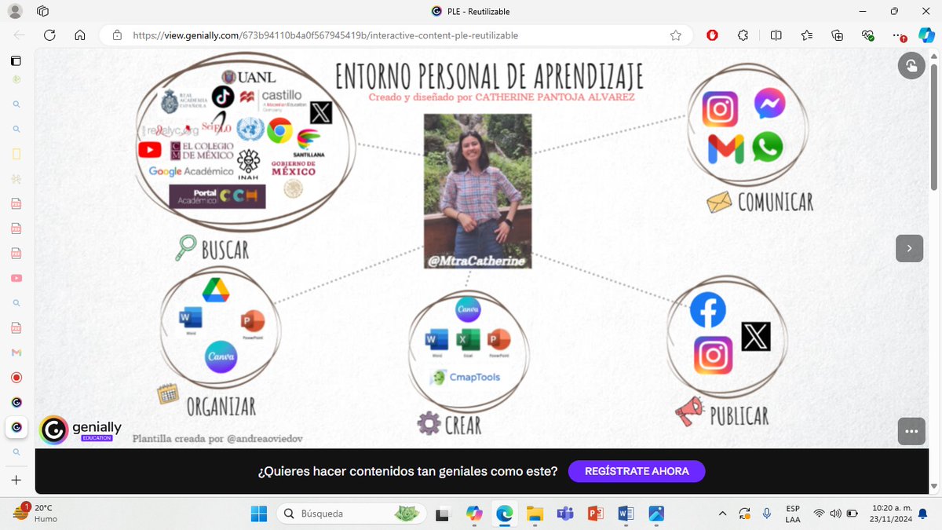
Task: Open the tab actions menu in sidebar
Action: click(x=16, y=60)
